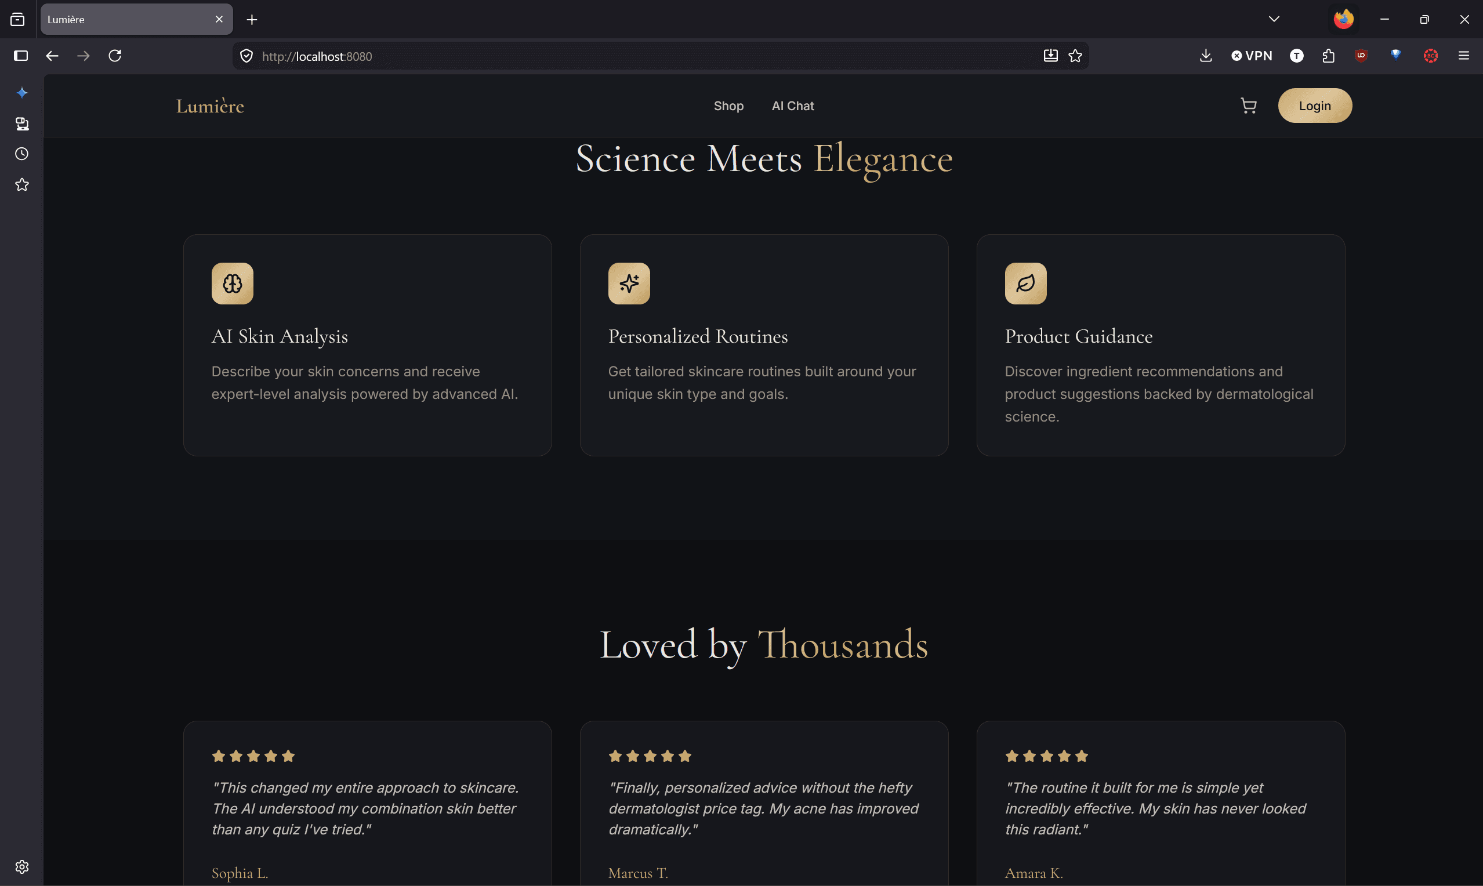
Task: Toggle the browser sidebar button
Action: tap(21, 56)
